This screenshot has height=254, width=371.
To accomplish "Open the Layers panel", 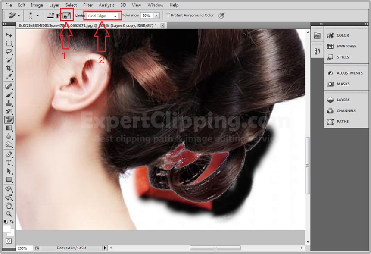I will (343, 100).
